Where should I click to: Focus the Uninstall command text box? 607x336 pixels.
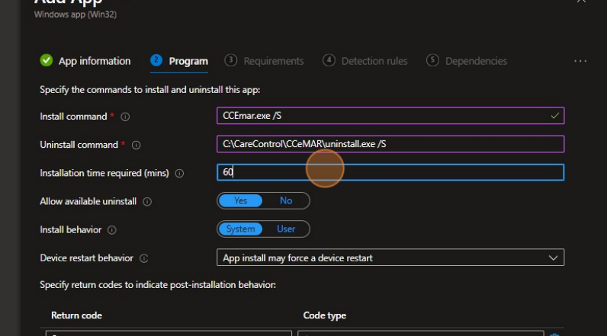point(390,144)
